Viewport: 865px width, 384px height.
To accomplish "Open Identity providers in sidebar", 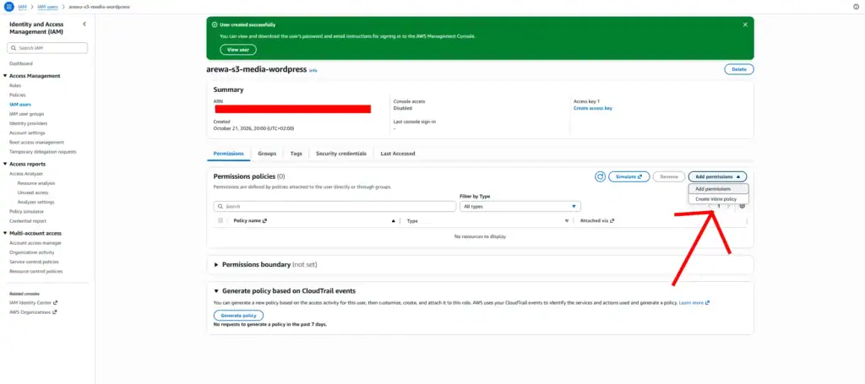I will [28, 123].
